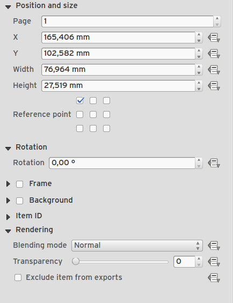Viewport: 233px width, 303px height.
Task: Click the Width input field
Action: 118,70
